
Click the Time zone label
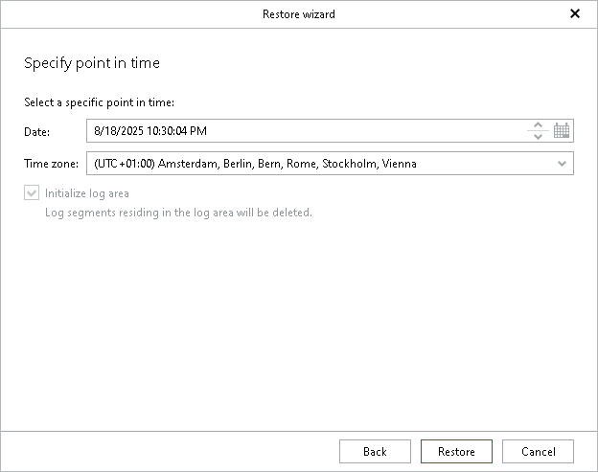point(51,164)
